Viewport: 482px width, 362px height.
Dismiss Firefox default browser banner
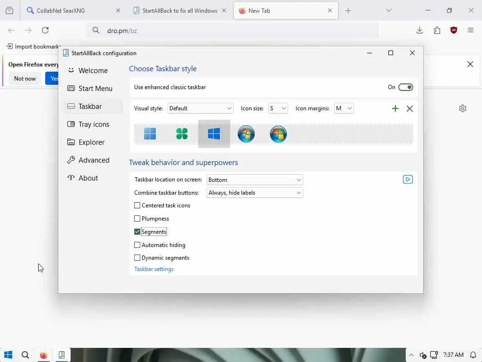point(470,64)
